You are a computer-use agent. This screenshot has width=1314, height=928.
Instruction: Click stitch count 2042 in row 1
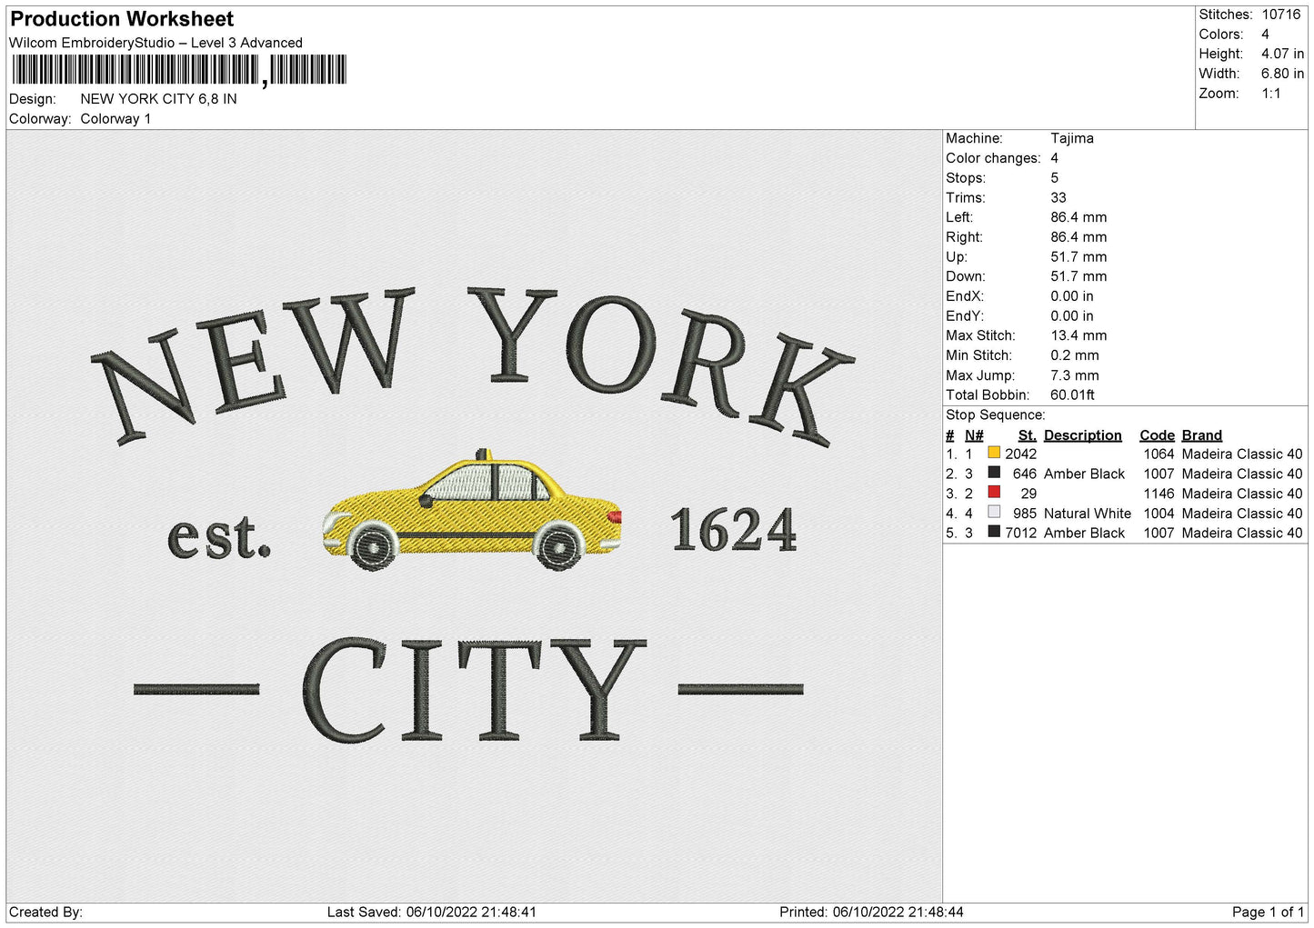[x=1020, y=454]
